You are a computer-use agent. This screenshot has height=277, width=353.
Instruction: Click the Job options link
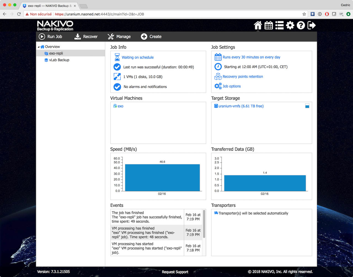point(232,86)
